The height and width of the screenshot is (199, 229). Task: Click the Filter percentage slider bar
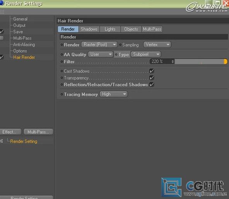pyautogui.click(x=201, y=62)
